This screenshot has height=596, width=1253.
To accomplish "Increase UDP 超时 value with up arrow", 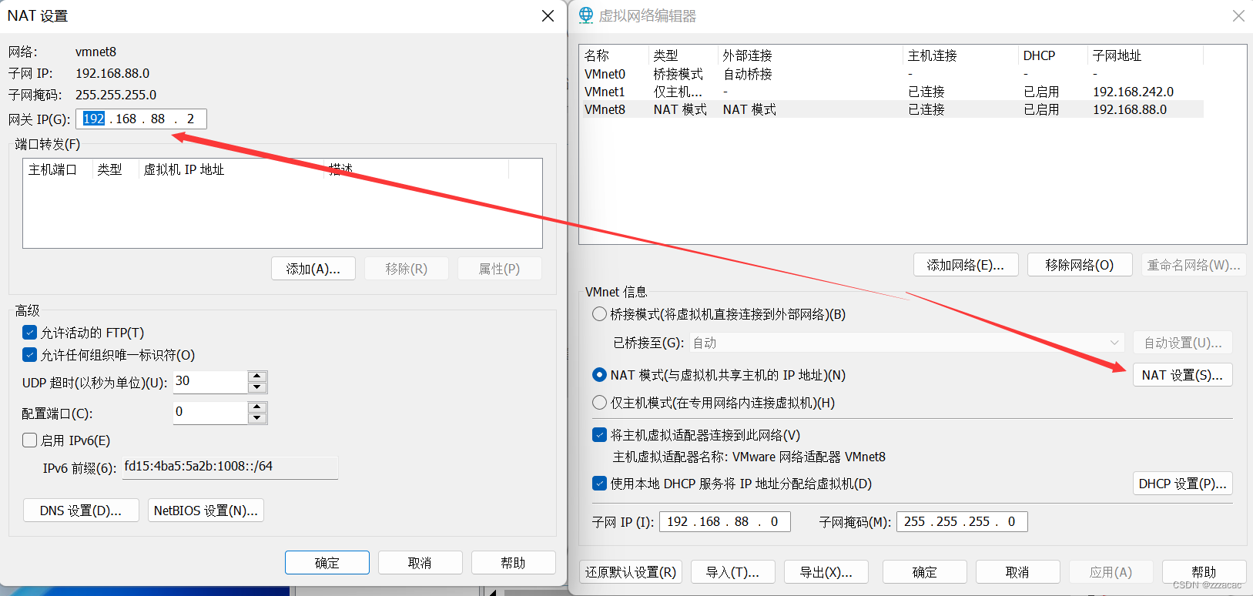I will [258, 377].
